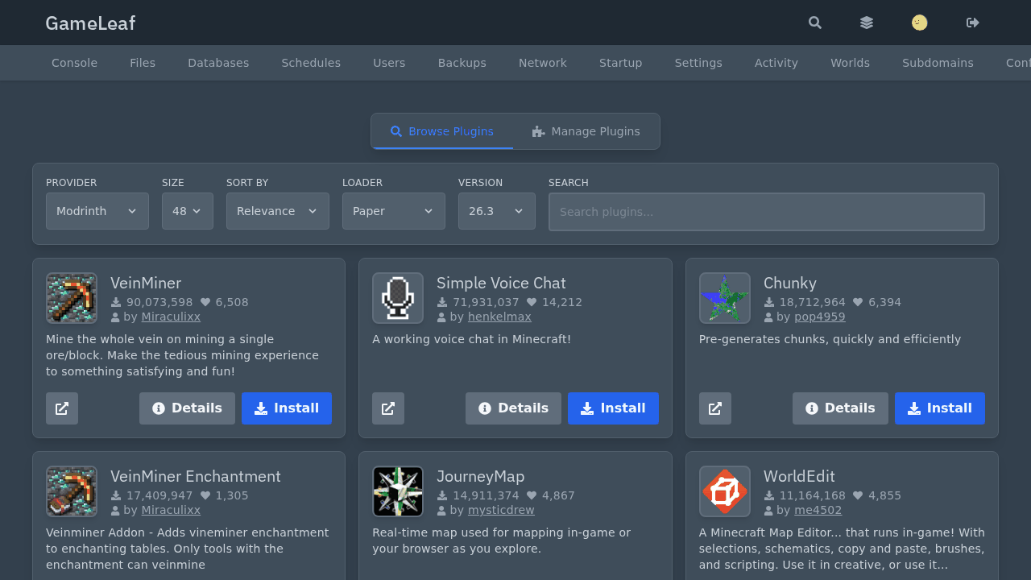Screen dimensions: 1031x580
Task: Open author link henkelmax
Action: [499, 317]
